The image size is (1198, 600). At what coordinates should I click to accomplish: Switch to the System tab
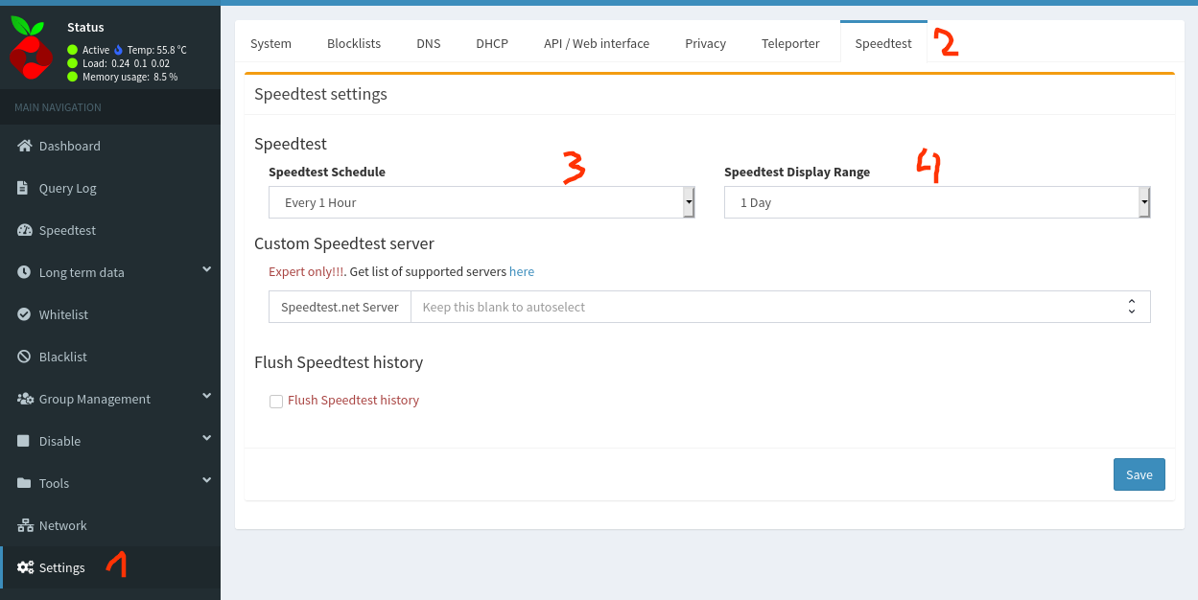270,43
